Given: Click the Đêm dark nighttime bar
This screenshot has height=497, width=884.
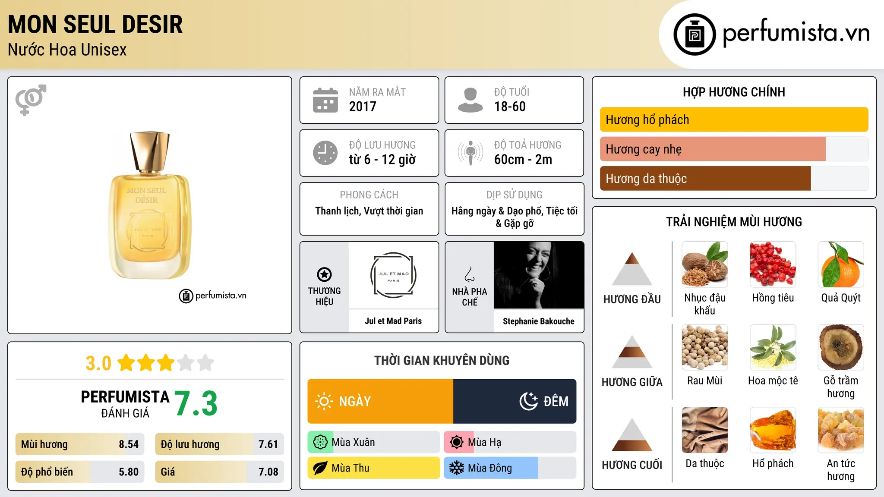Looking at the screenshot, I should 515,401.
